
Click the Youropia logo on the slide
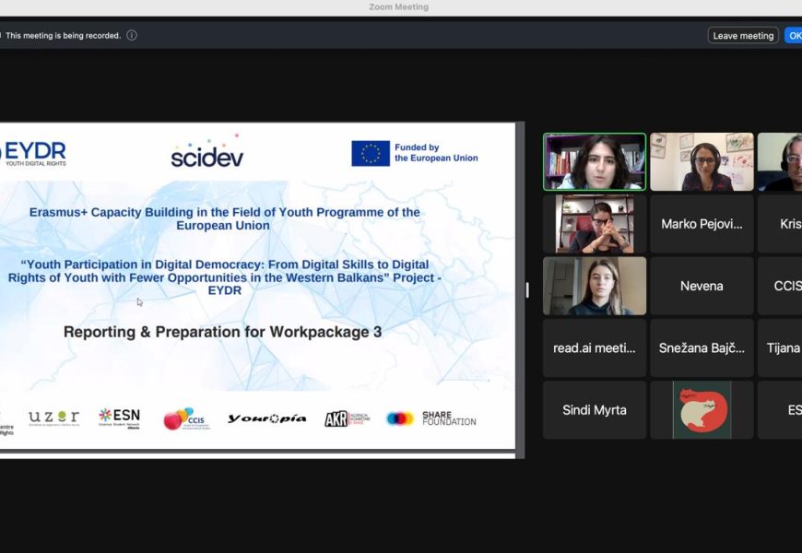(266, 418)
